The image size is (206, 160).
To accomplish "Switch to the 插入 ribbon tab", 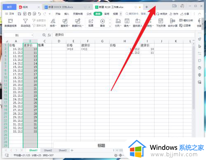I will 67,14.
